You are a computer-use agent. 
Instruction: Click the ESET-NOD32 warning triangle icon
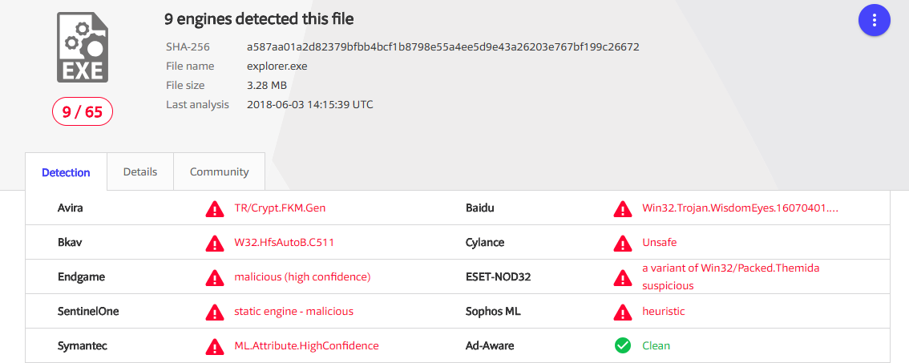[623, 277]
